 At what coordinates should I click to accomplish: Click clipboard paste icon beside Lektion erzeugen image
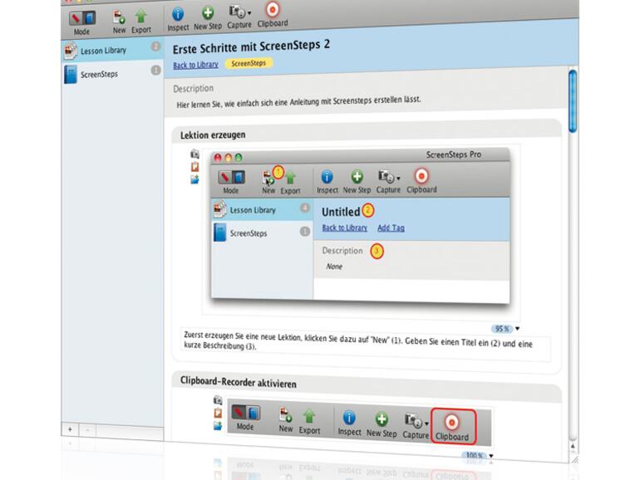[x=194, y=166]
